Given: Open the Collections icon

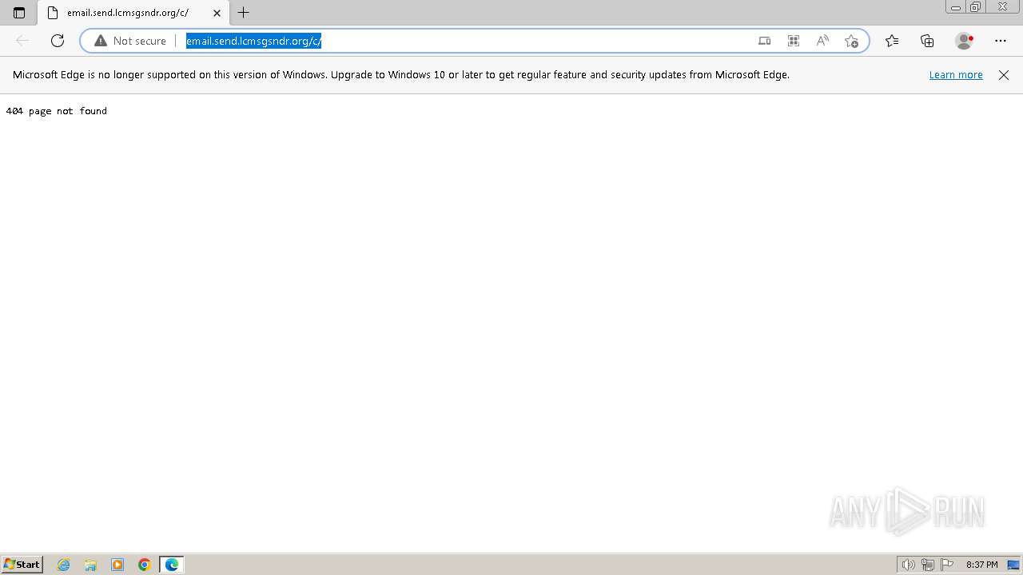Looking at the screenshot, I should tap(927, 41).
